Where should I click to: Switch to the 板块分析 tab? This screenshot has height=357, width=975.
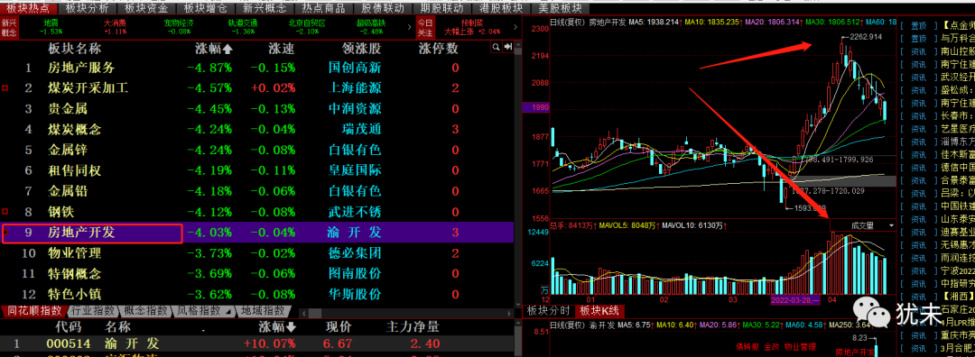click(x=87, y=8)
